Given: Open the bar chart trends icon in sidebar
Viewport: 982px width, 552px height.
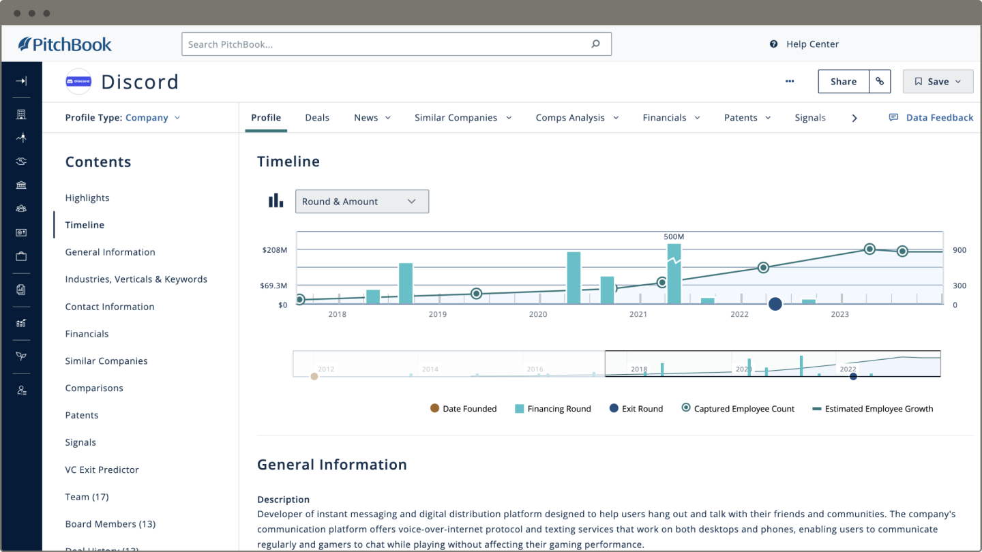Looking at the screenshot, I should [21, 323].
